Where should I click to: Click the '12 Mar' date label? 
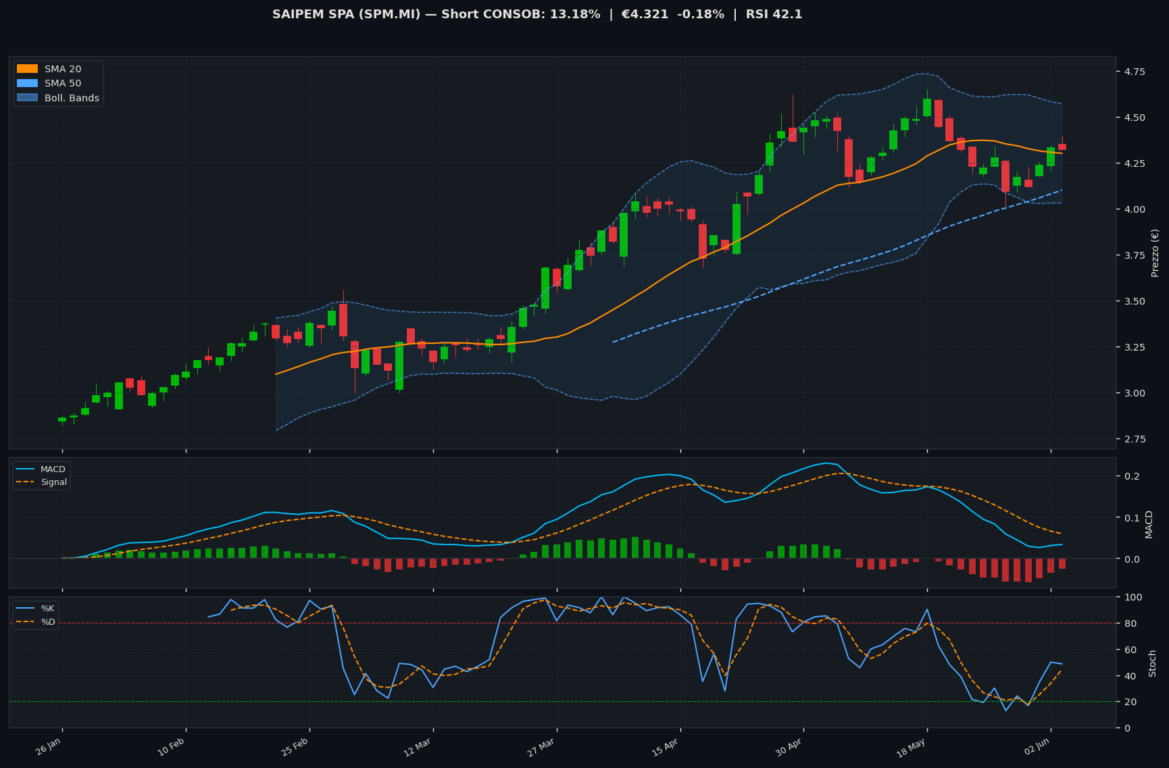click(418, 747)
